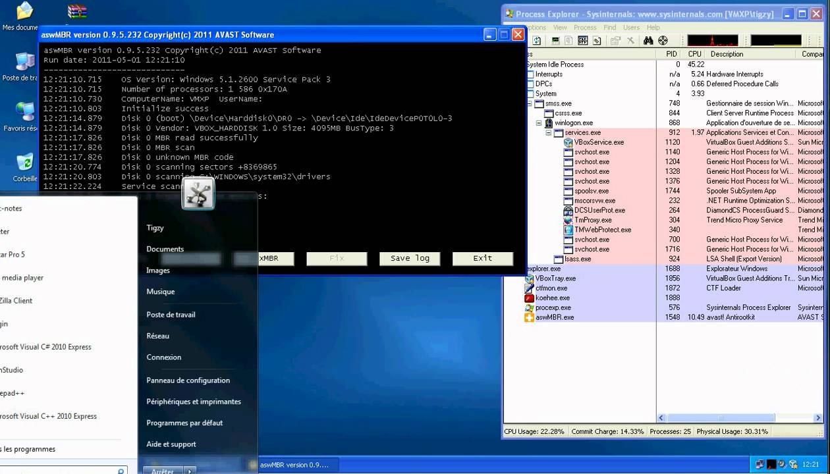830x474 pixels.
Task: Open Musique in Start menu
Action: [x=160, y=292]
